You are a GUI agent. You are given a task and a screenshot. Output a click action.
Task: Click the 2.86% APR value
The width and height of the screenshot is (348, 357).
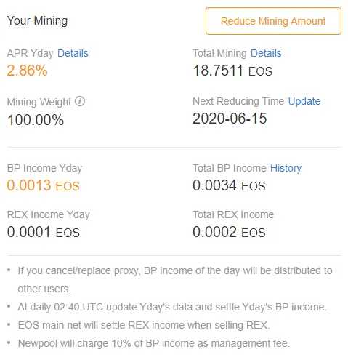click(x=27, y=71)
